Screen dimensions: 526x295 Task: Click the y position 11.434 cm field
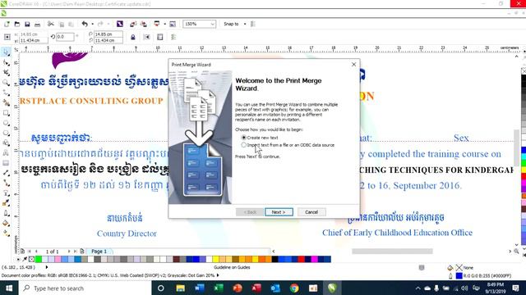click(34, 40)
